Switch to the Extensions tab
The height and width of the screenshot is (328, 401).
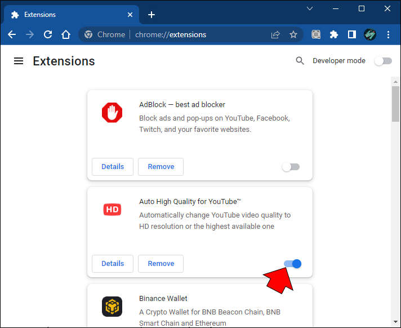[x=68, y=15]
